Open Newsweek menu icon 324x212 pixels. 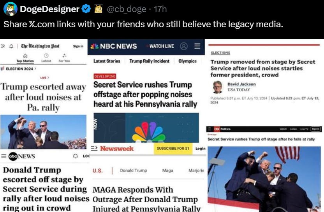point(94,149)
